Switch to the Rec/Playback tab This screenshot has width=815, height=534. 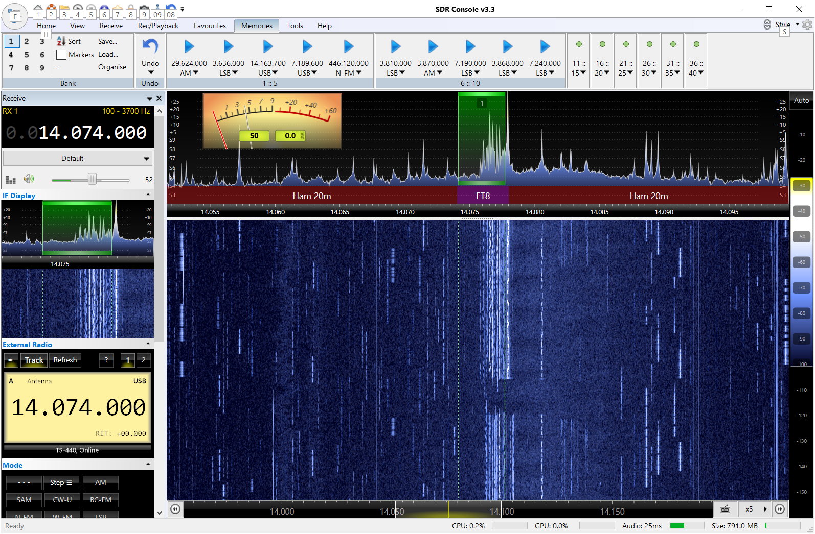click(x=158, y=26)
